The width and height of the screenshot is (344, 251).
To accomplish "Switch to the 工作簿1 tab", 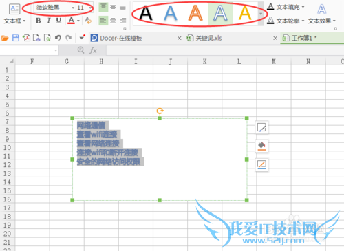I will coord(312,38).
